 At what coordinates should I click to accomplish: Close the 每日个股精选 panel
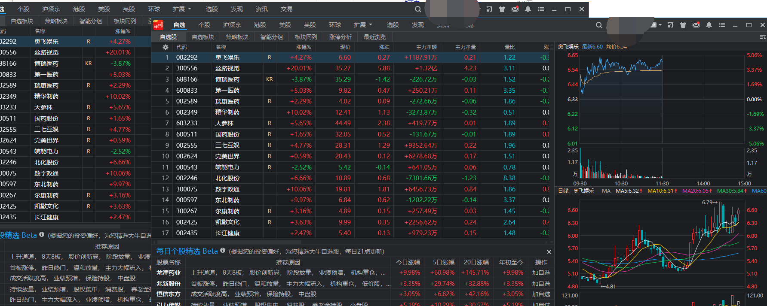(x=549, y=251)
